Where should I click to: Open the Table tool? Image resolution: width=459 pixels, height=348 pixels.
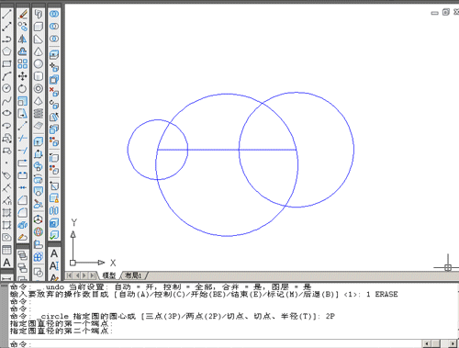[x=6, y=250]
